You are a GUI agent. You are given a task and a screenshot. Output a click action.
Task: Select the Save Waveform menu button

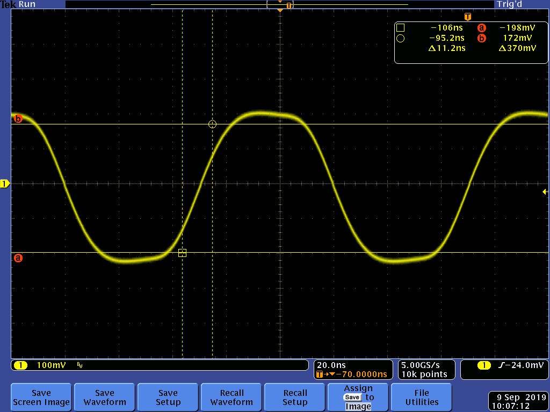(x=105, y=398)
